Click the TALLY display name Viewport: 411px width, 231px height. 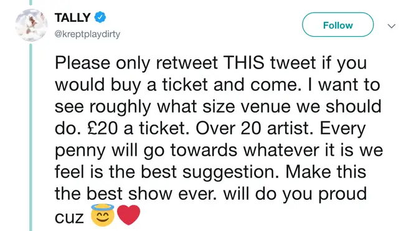click(x=73, y=17)
